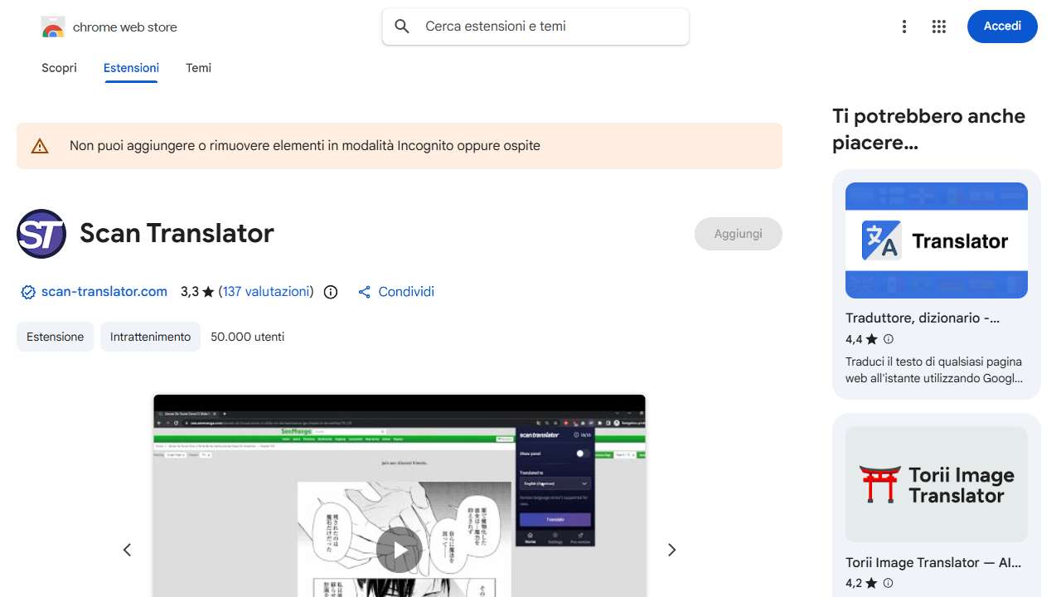Open the Torii Image Translator card

click(x=936, y=498)
